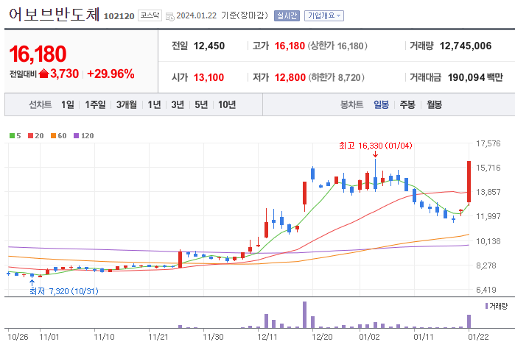Click the 봉차트 candle chart label

[351, 104]
